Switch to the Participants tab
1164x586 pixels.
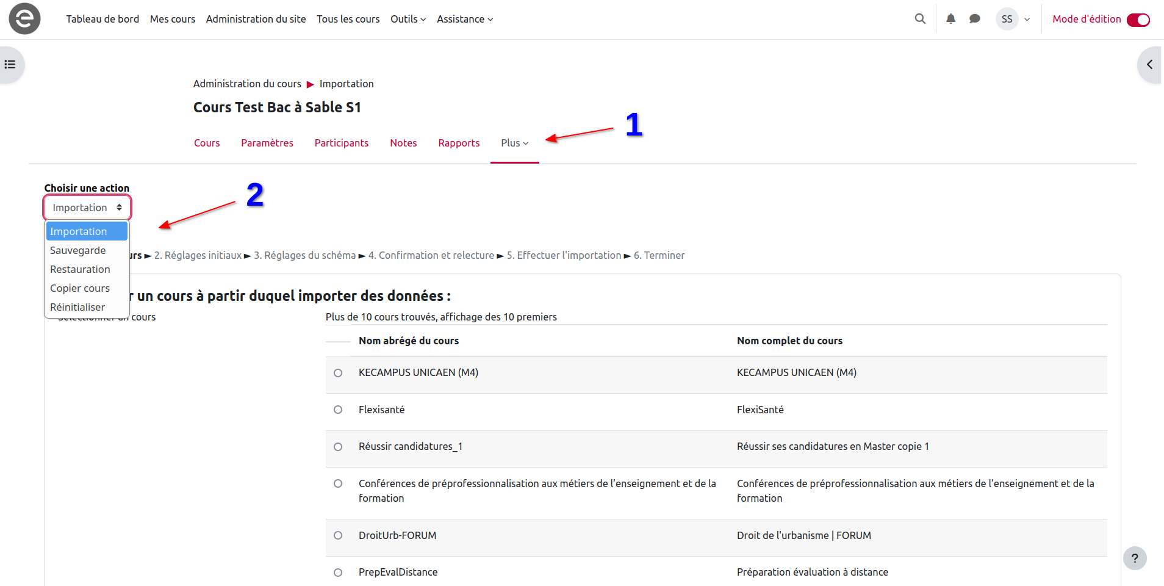(x=342, y=143)
